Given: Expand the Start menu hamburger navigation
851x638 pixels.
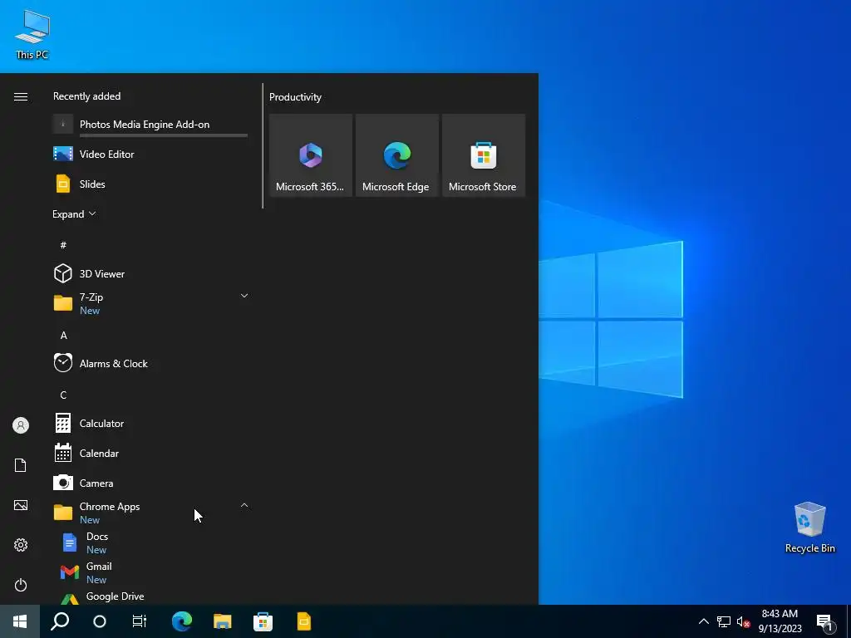Looking at the screenshot, I should pyautogui.click(x=21, y=96).
